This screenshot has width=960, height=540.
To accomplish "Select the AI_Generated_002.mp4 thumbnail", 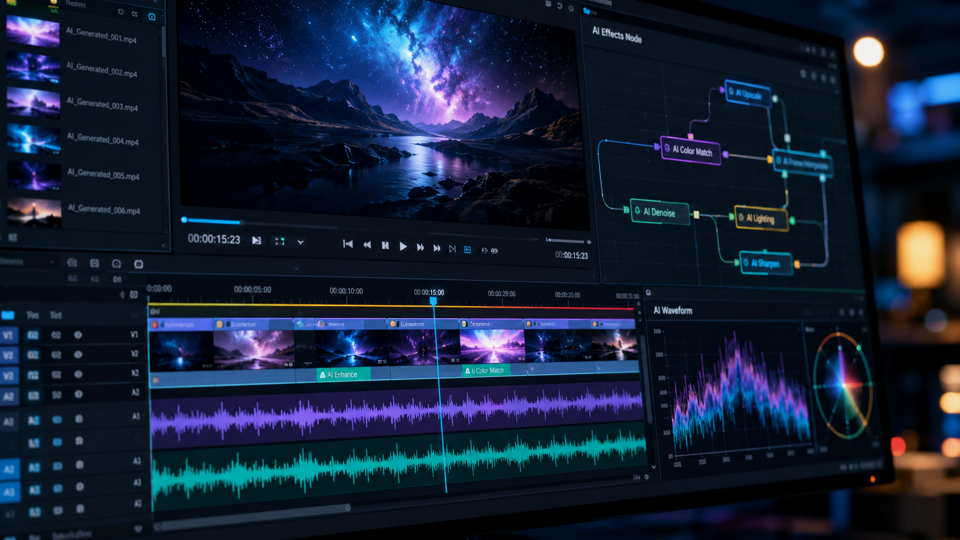I will click(33, 67).
